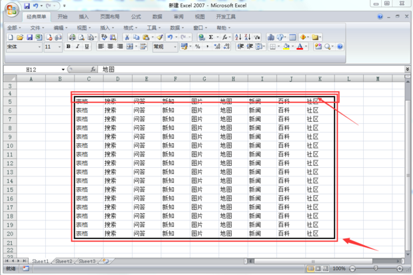Sort ascending A to Z
Image resolution: width=413 pixels, height=275 pixels.
[238, 37]
